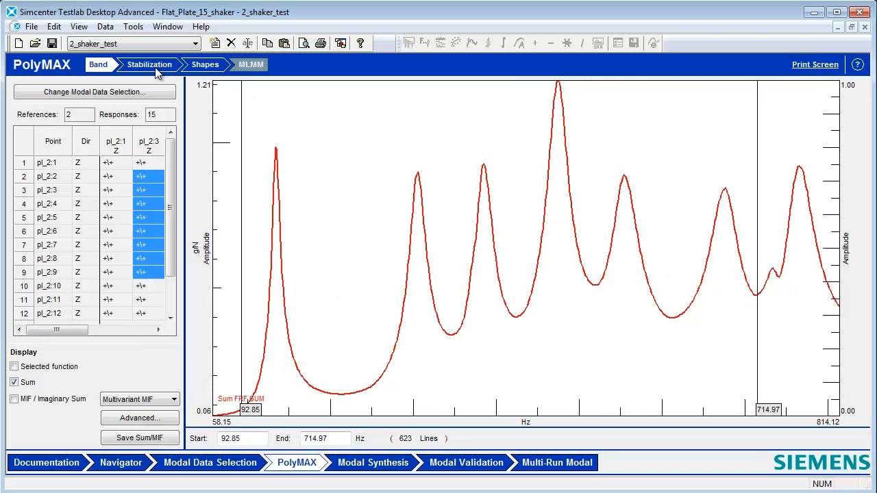Screen dimensions: 877x493
Task: Open the View menu
Action: [x=79, y=27]
